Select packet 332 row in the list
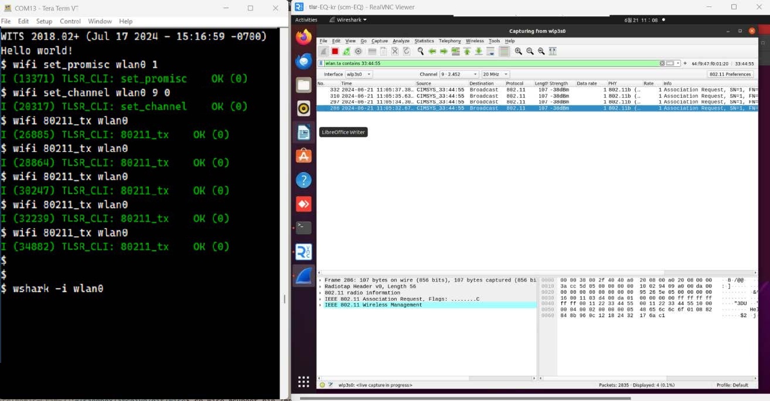Viewport: 770px width, 401px height. 537,90
